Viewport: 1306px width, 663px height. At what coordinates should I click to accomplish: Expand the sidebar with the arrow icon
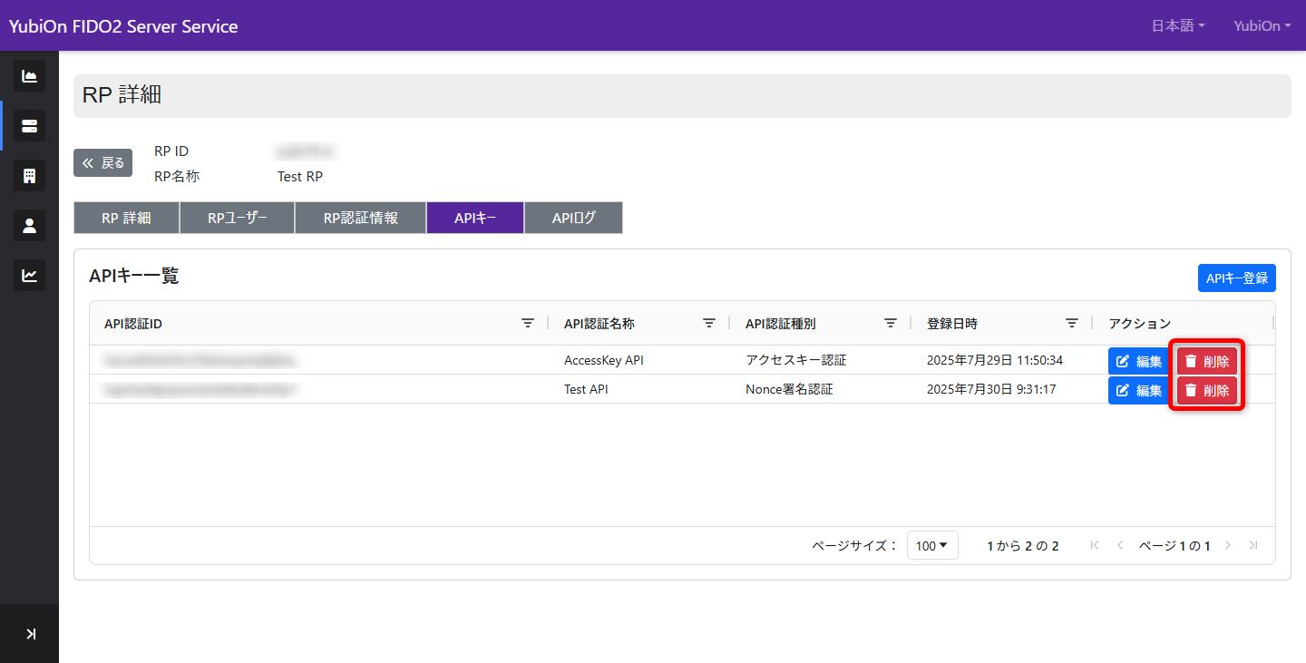click(x=31, y=634)
